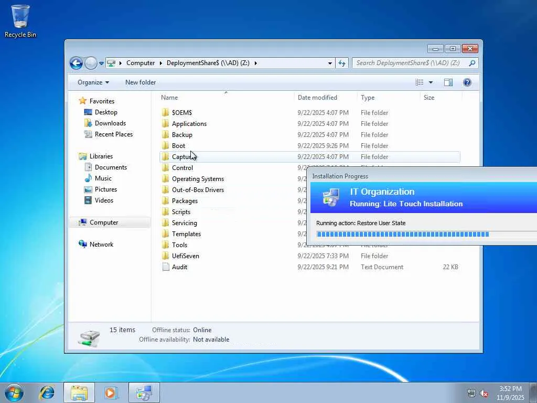The width and height of the screenshot is (537, 403).
Task: Click the Lite Touch Installation taskbar button
Action: [x=144, y=393]
